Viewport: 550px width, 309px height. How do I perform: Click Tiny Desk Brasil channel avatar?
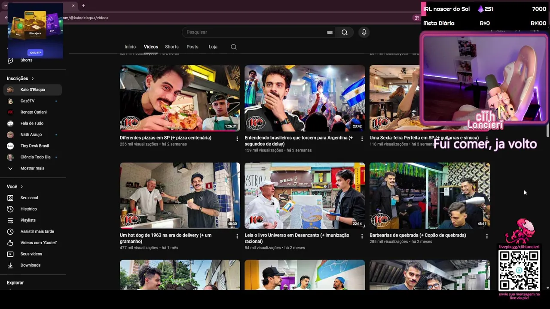point(10,146)
